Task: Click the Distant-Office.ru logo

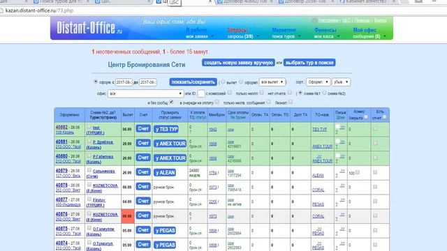Action: pos(89,28)
